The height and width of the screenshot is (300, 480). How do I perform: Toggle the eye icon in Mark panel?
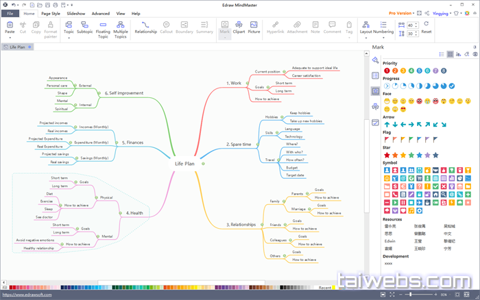475,53
